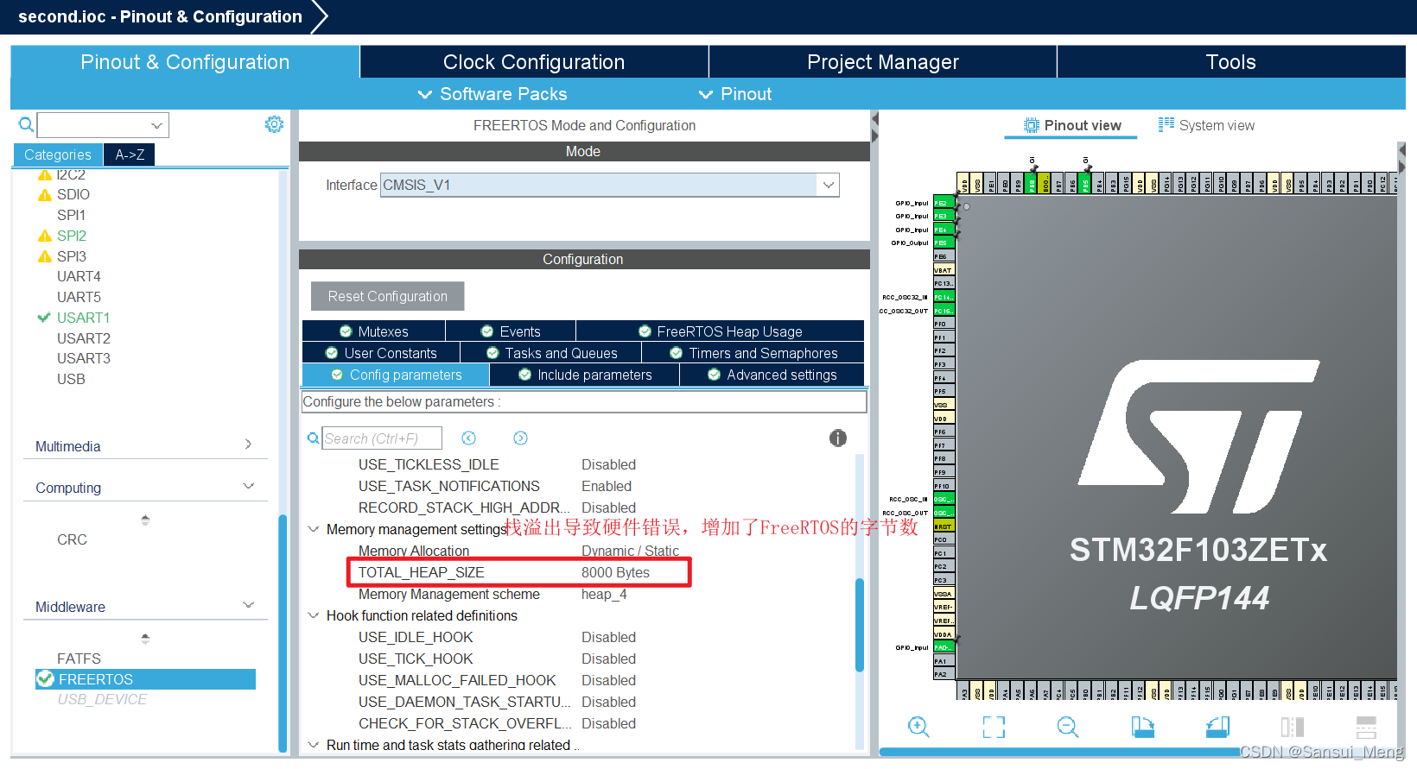Zoom out of the chip pinout view
1417x769 pixels.
point(1068,728)
